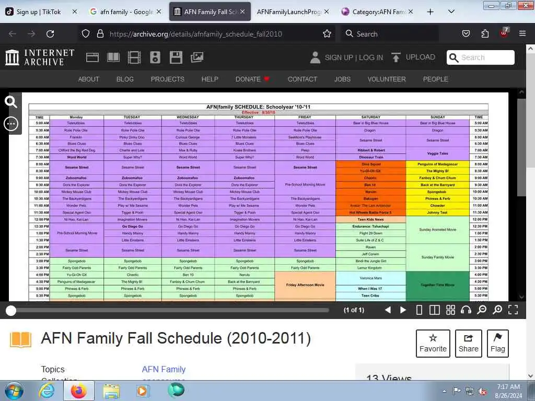Click the Internet Archive logo

[40, 57]
